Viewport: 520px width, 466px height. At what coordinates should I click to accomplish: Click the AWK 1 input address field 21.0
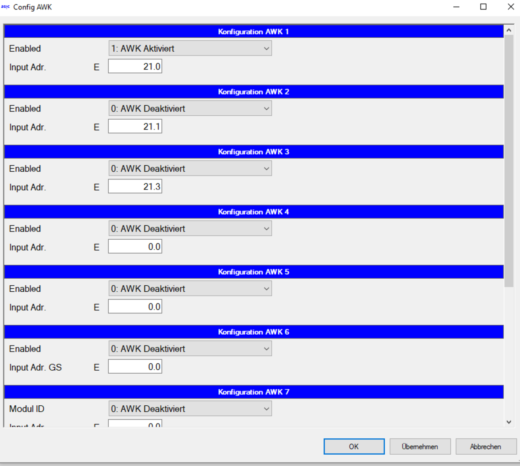point(135,67)
